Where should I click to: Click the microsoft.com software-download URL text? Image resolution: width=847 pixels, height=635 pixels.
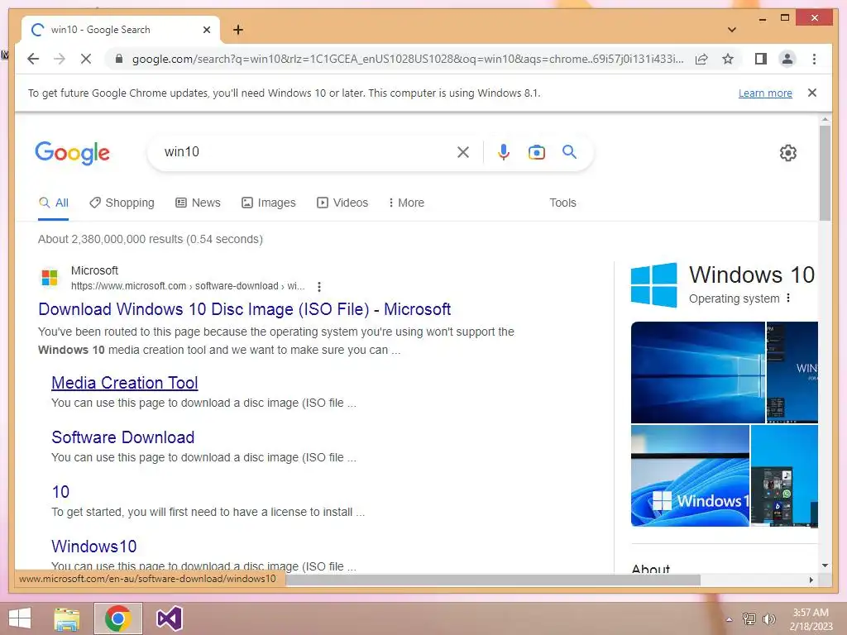188,286
